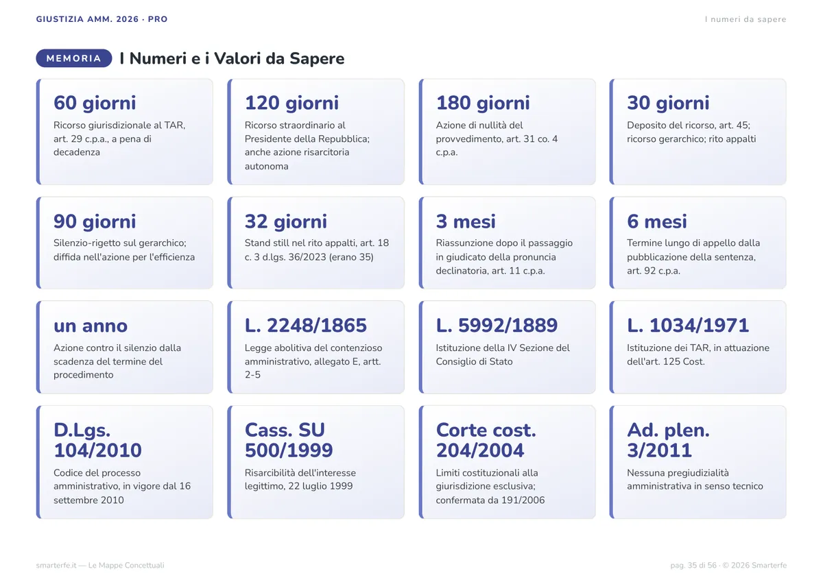Click the 30 giorni card
The width and height of the screenshot is (823, 582).
[x=698, y=132]
